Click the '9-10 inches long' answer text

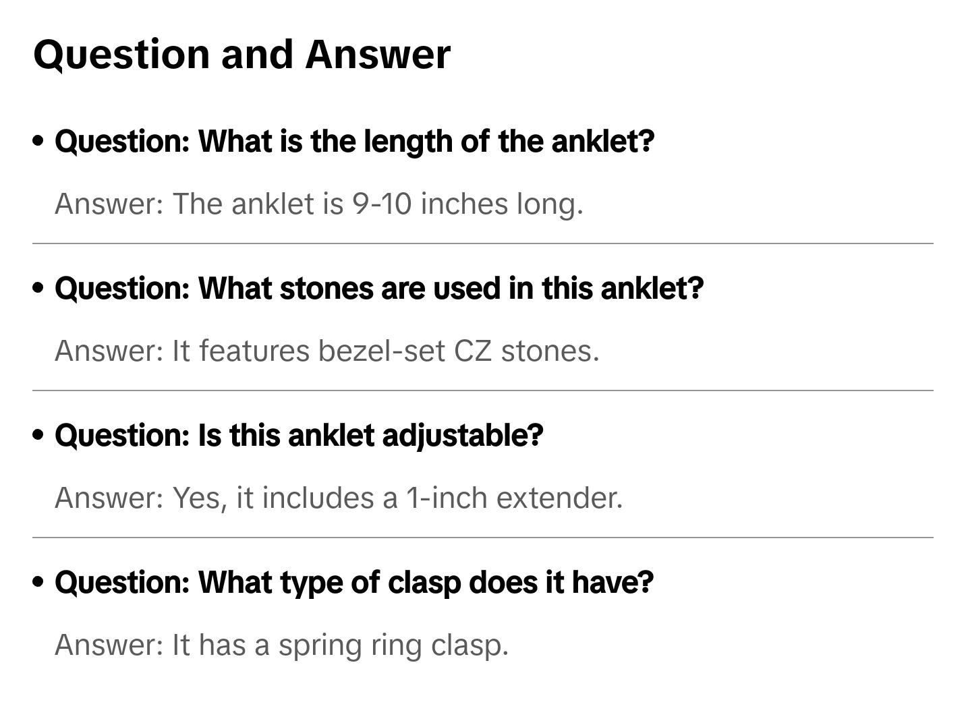tap(318, 204)
